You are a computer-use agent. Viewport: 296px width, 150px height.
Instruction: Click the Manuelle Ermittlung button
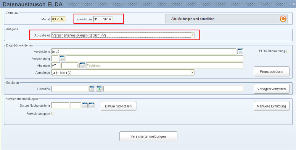click(271, 106)
